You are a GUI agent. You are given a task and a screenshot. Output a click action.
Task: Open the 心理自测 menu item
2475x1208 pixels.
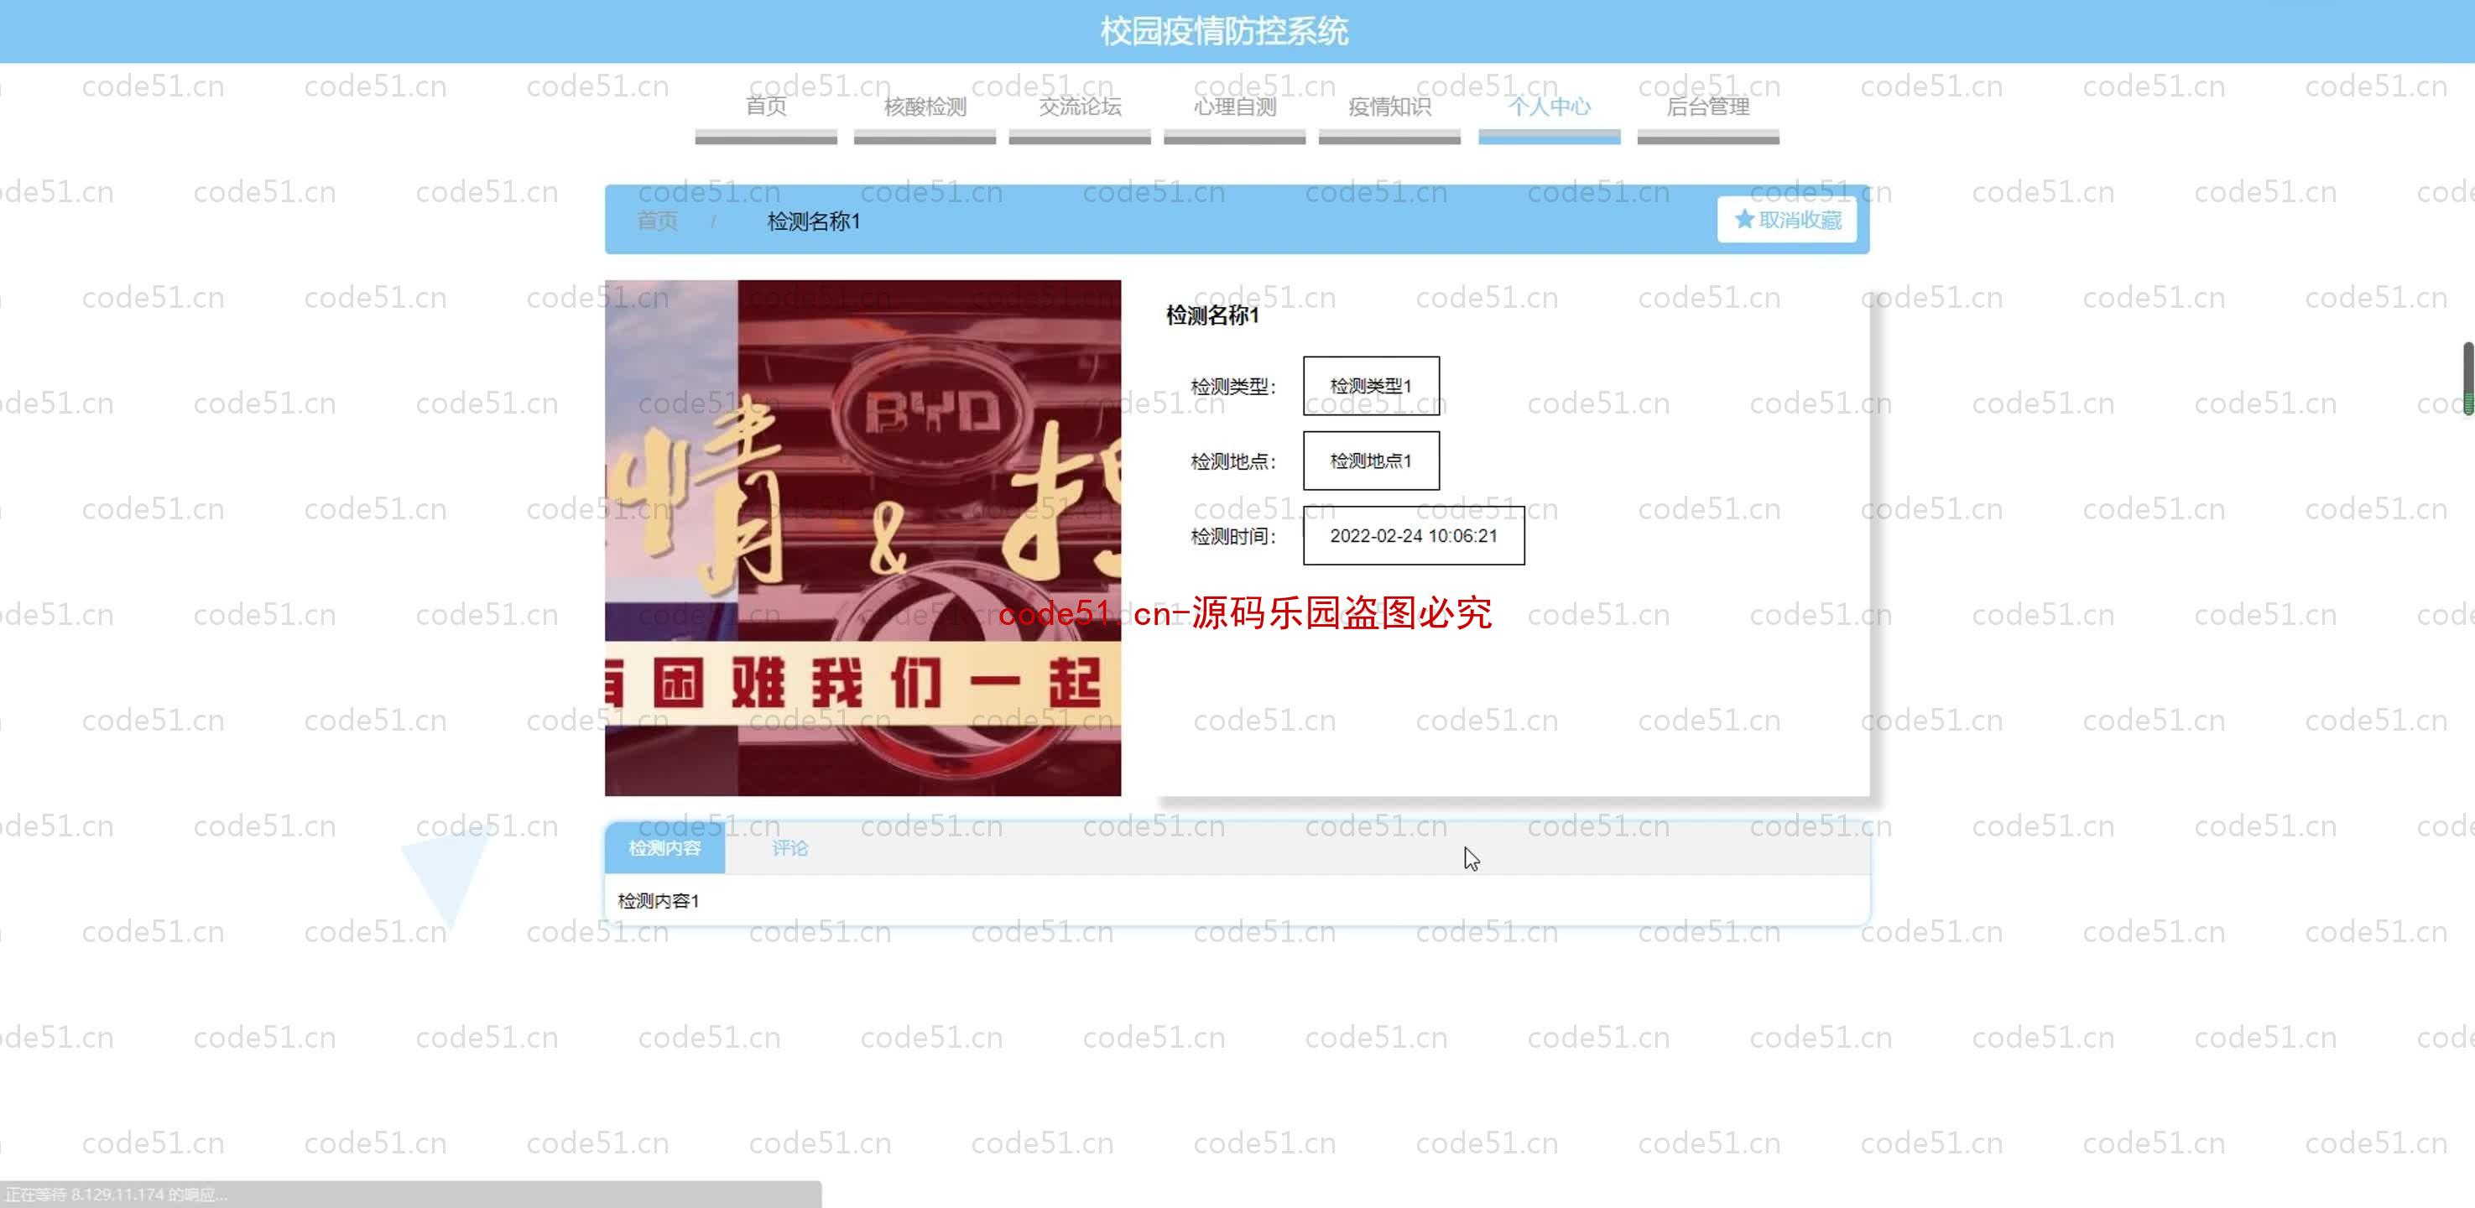(x=1235, y=107)
